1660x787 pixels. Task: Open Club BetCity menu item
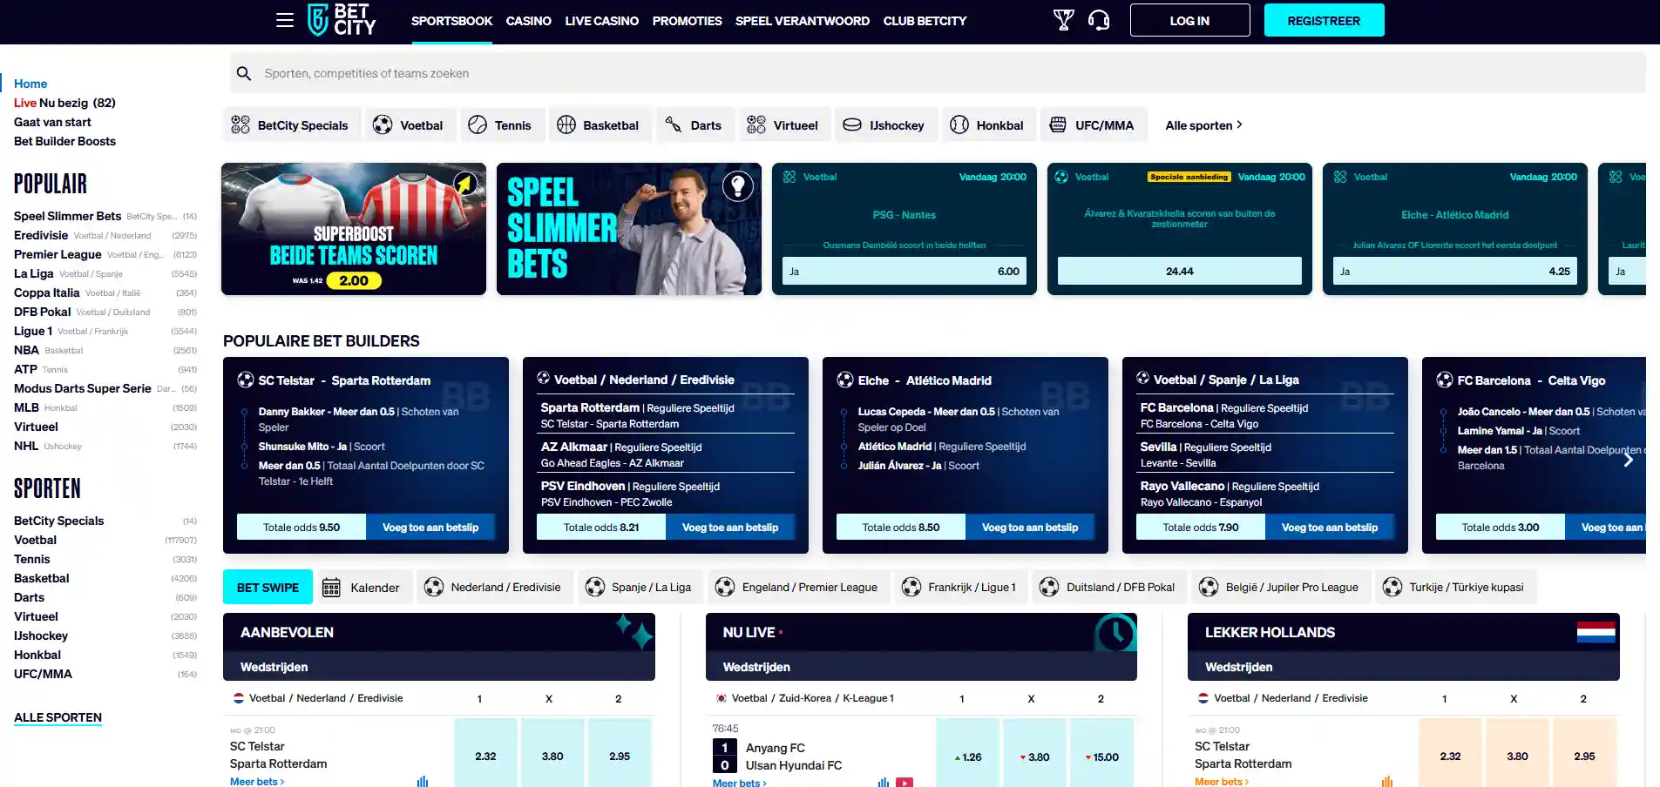point(925,21)
